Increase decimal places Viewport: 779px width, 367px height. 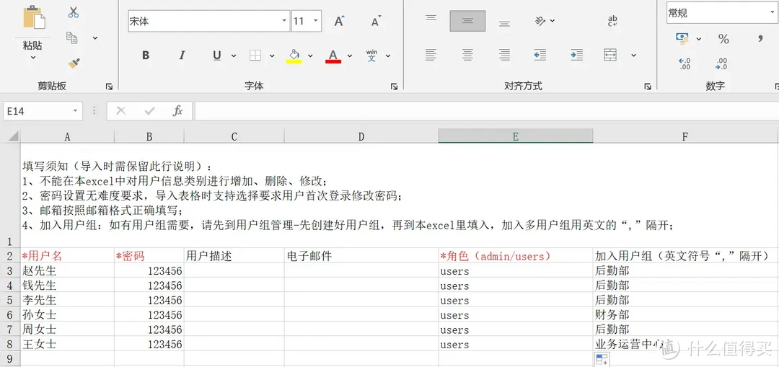(x=685, y=63)
